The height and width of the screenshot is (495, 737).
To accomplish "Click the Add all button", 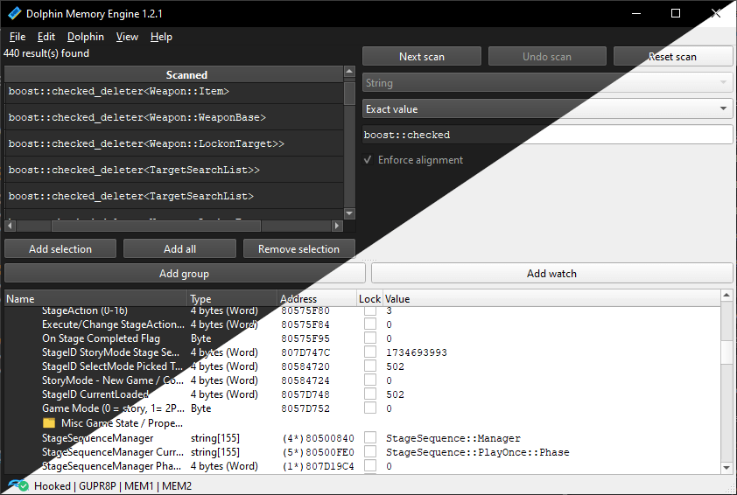I will 179,249.
